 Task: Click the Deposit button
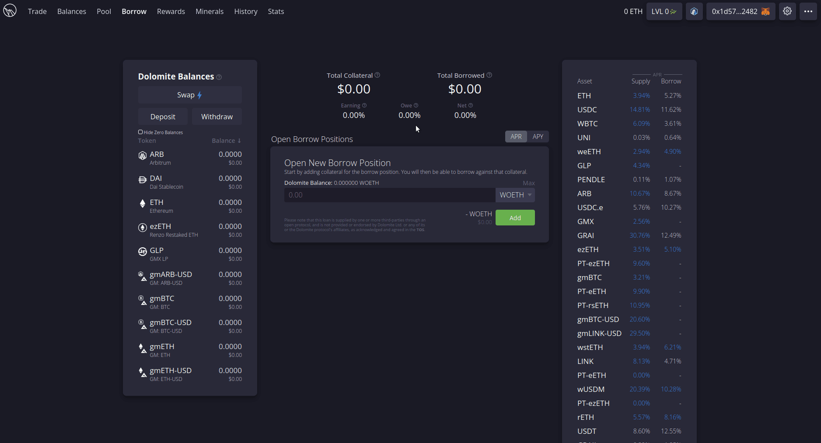(163, 117)
